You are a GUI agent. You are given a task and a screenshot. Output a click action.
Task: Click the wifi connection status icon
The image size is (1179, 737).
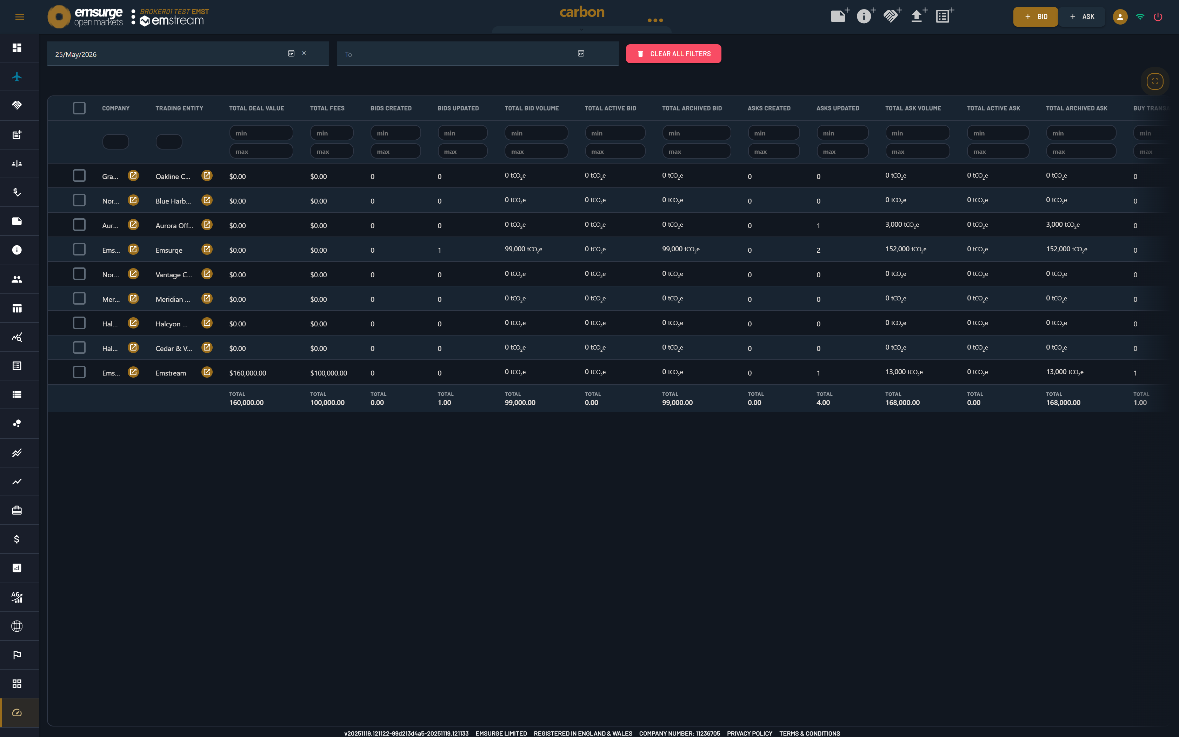[x=1140, y=16]
